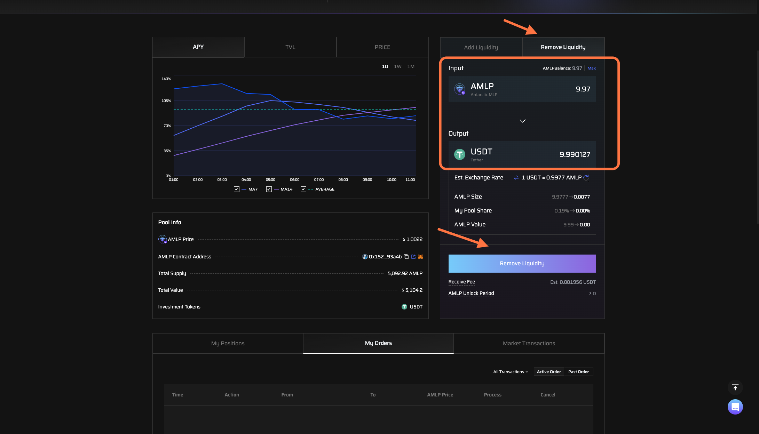Click the AMLP Unlock Period label
759x434 pixels.
(471, 293)
